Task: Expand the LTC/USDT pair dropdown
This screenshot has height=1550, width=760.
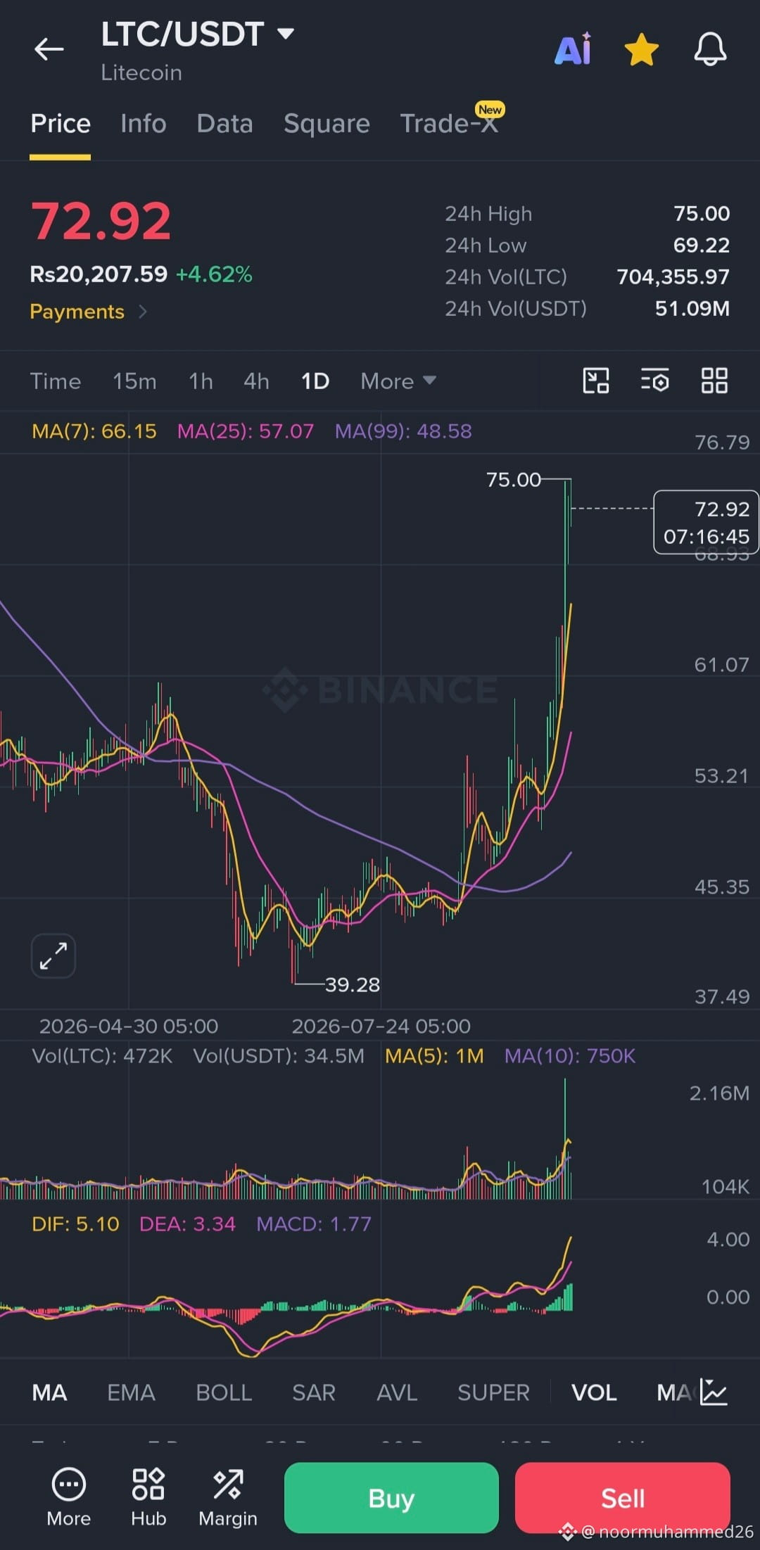Action: [x=286, y=33]
